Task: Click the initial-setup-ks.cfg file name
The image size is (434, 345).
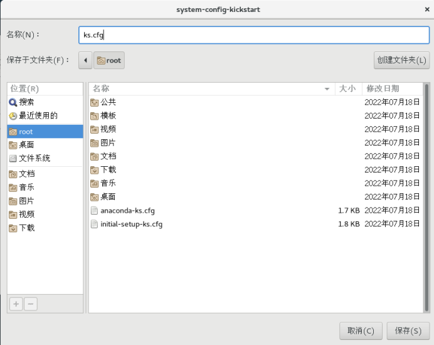Action: point(132,224)
